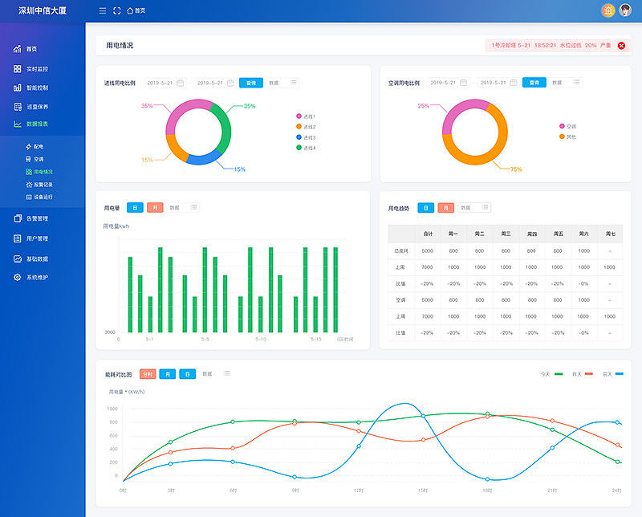This screenshot has width=642, height=517.
Task: Select 用电情况 submenu item
Action: coord(39,172)
